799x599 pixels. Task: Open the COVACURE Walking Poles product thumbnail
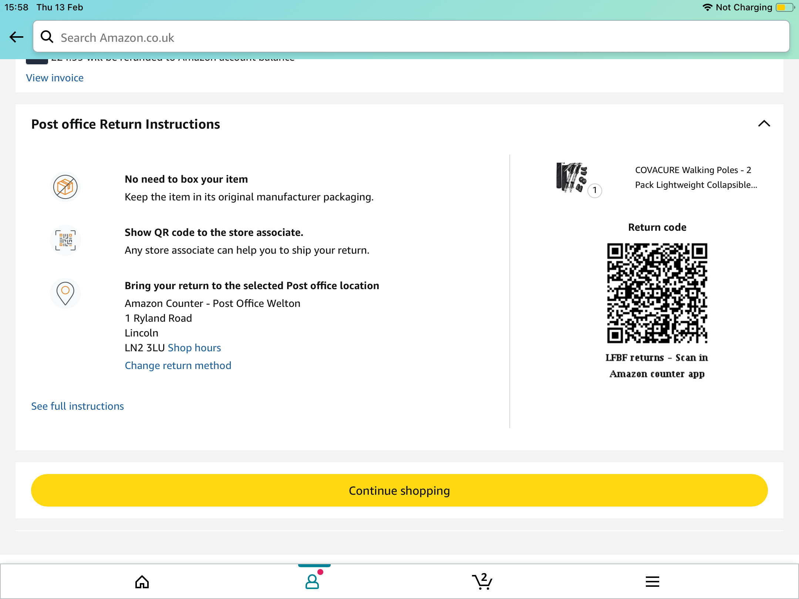click(572, 177)
